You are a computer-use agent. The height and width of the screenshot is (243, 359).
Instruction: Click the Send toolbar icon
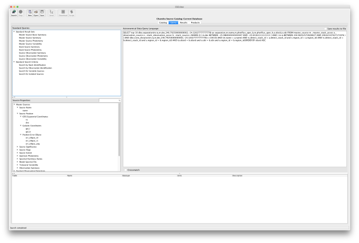(x=51, y=12)
